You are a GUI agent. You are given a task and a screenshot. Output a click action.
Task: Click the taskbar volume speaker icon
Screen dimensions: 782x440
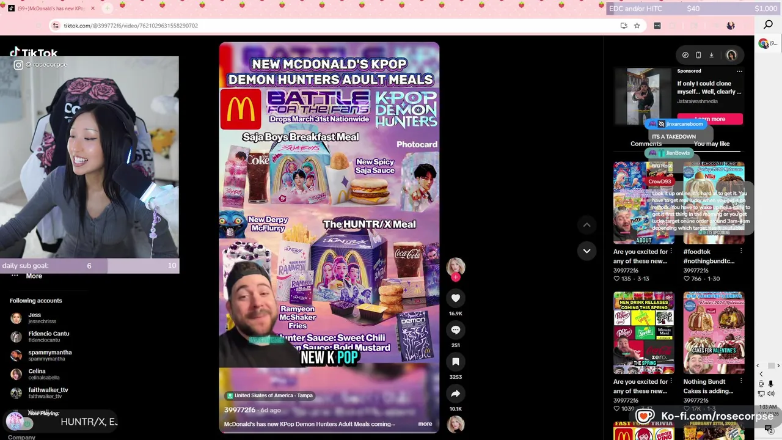point(770,394)
